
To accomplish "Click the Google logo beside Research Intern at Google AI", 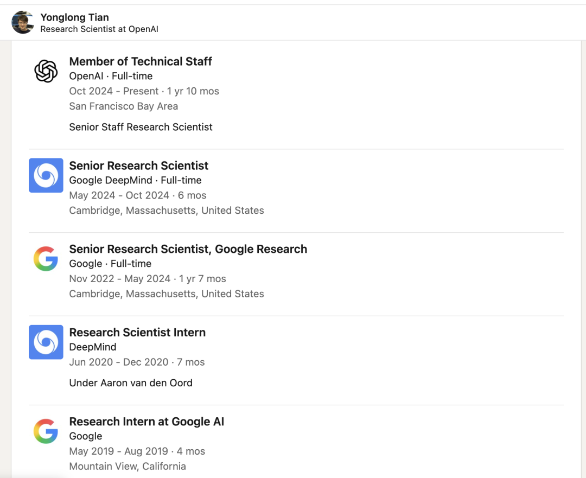I will pyautogui.click(x=46, y=431).
